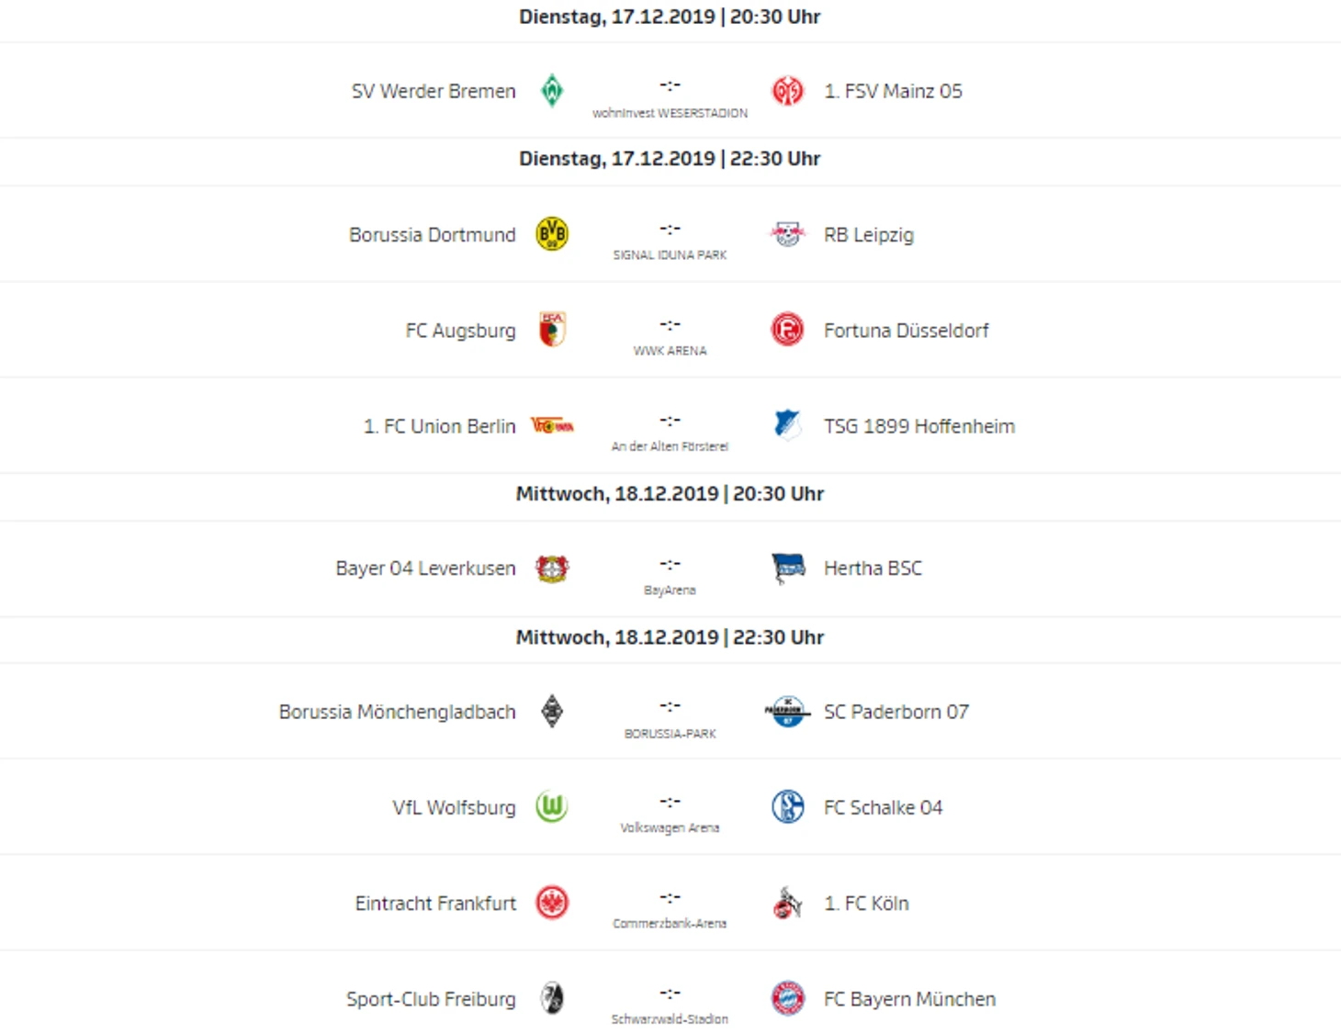1341x1034 pixels.
Task: Click the 1. FSV Mainz 05 logo
Action: coord(787,91)
